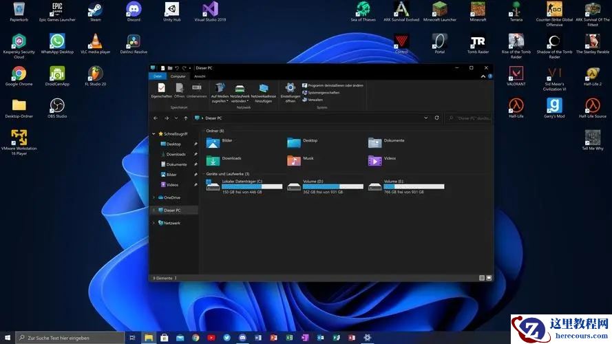Collapse the ribbon with chevron arrow

[x=483, y=76]
